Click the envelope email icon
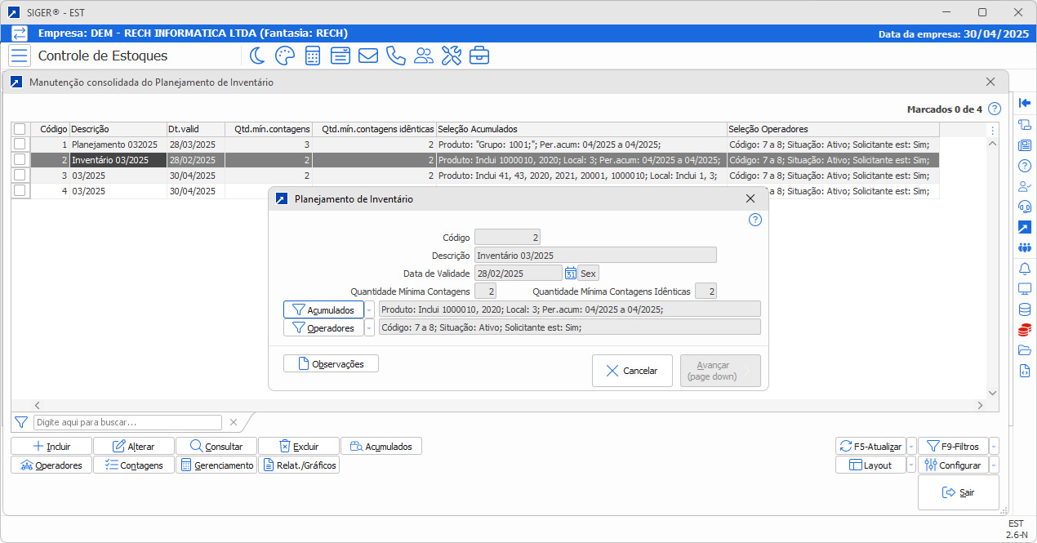The image size is (1037, 543). pyautogui.click(x=368, y=56)
